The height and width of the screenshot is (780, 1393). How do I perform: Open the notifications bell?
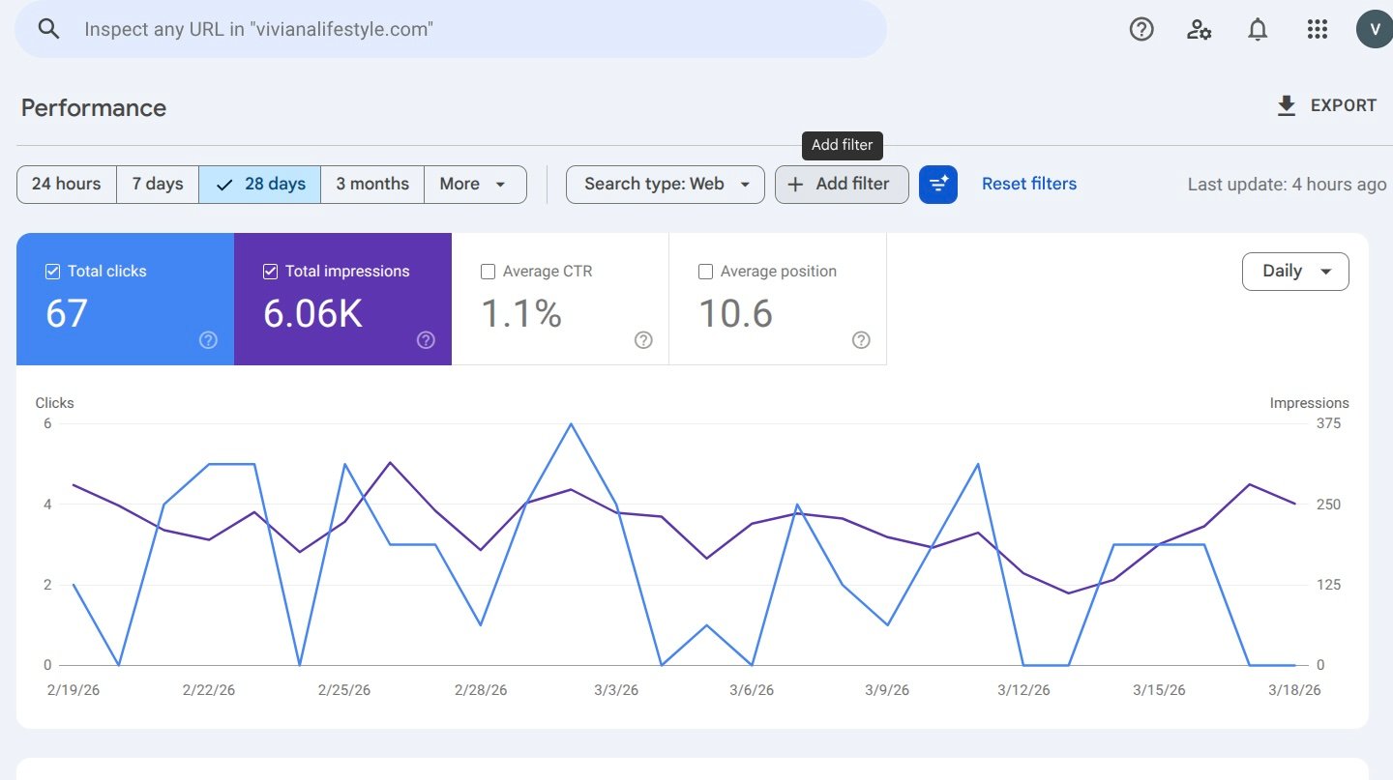click(x=1258, y=29)
